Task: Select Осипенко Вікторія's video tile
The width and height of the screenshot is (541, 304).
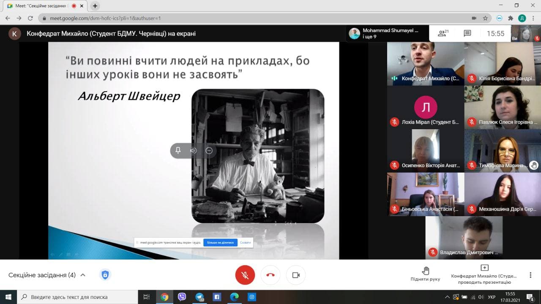Action: click(x=426, y=151)
